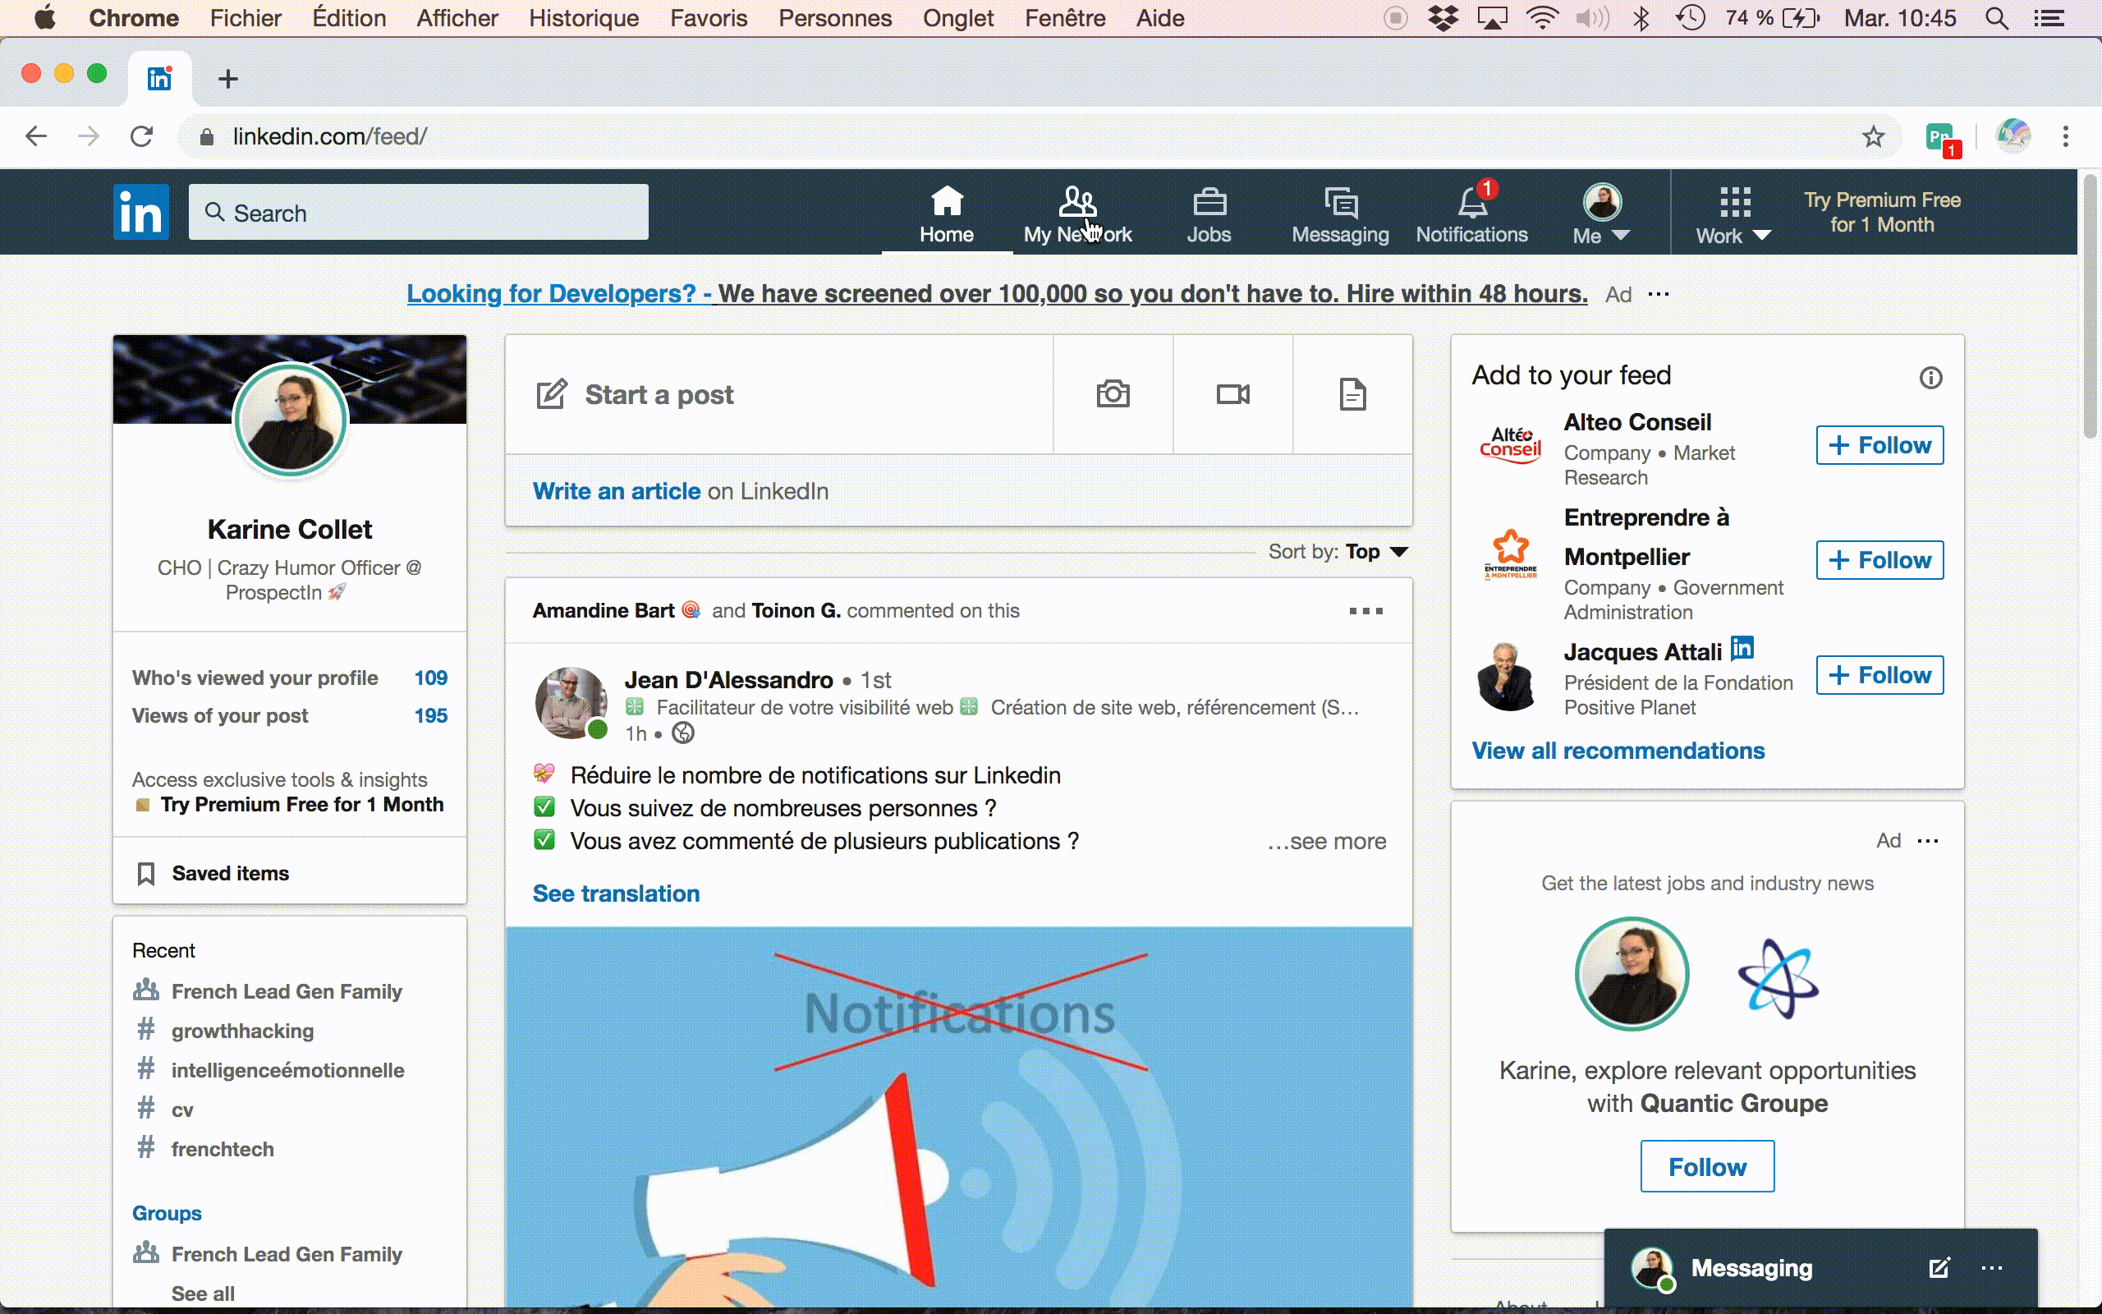Image resolution: width=2102 pixels, height=1314 pixels.
Task: Open Looking for Developers ad link
Action: click(x=996, y=294)
